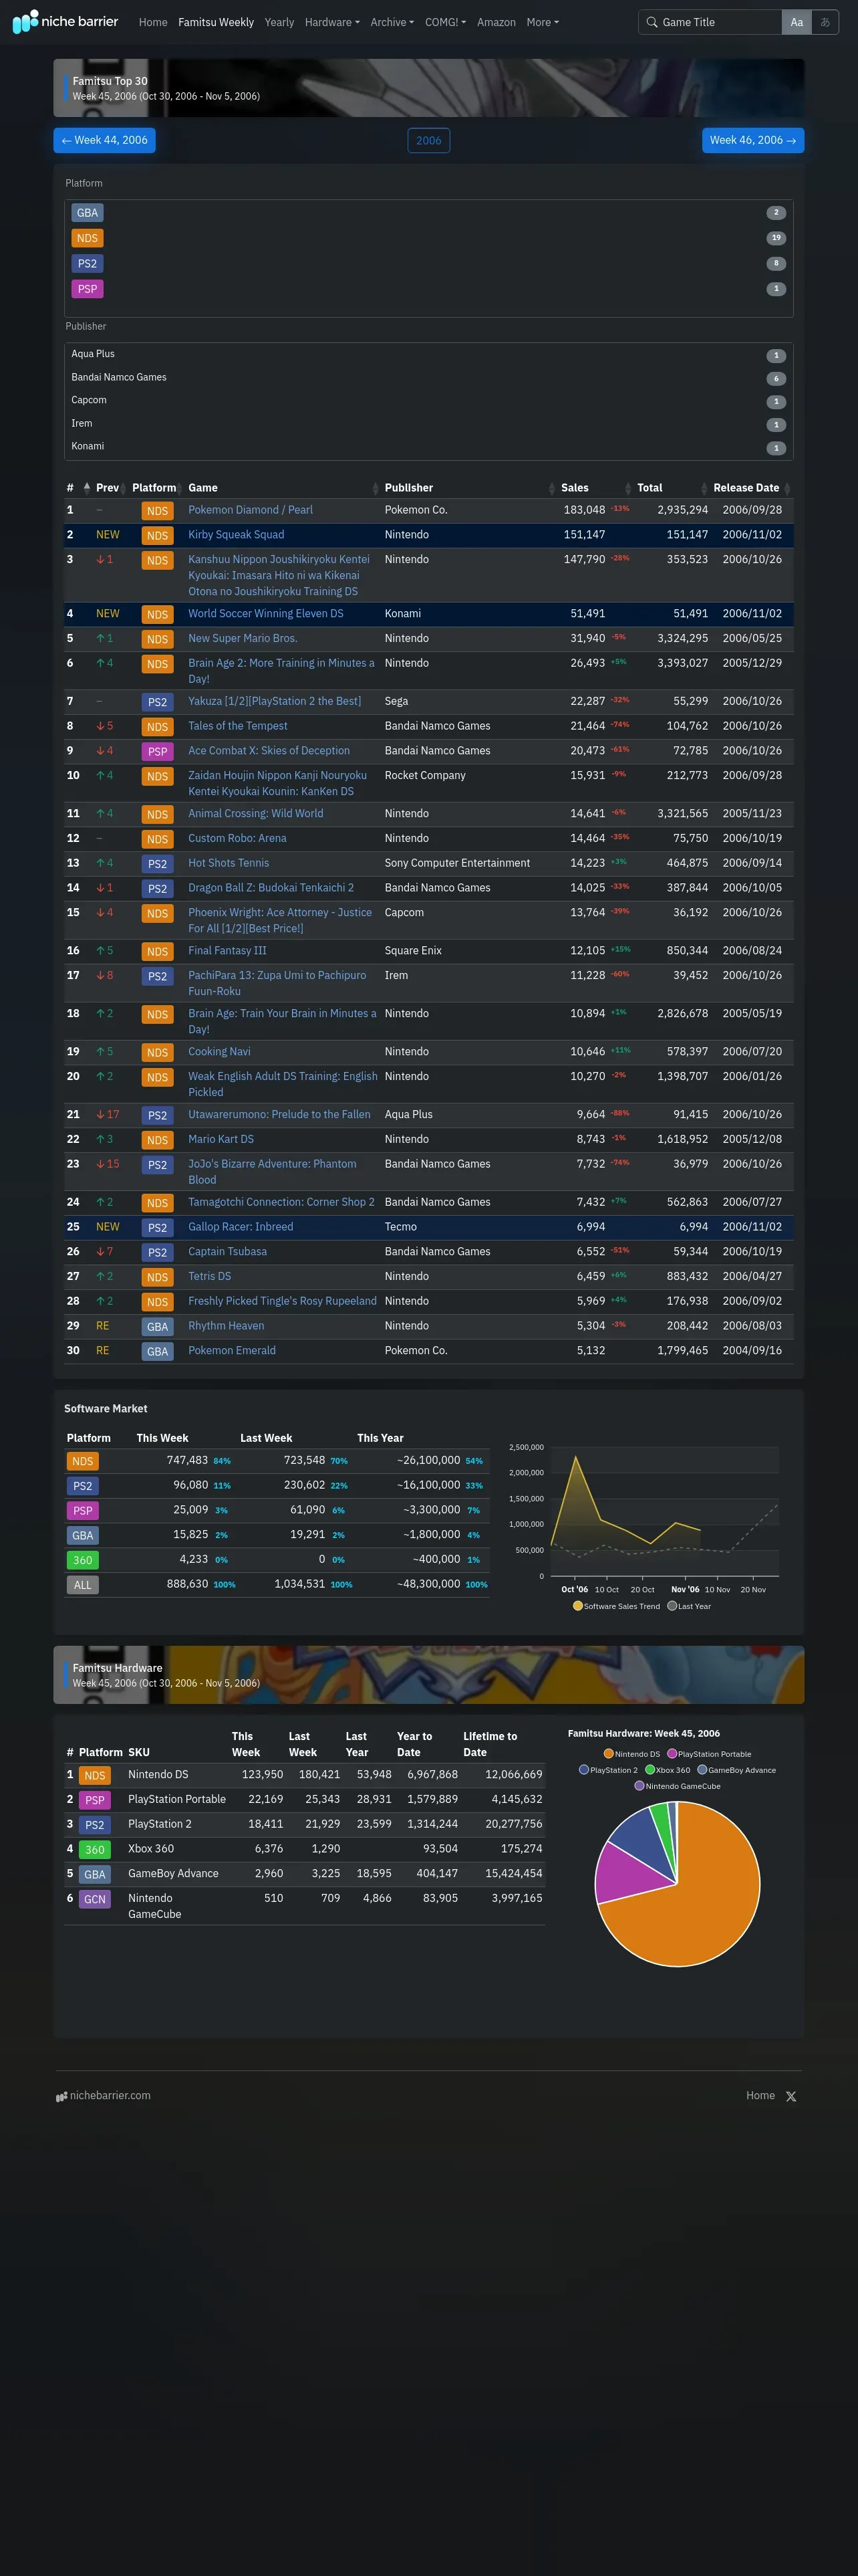
Task: Click the PS2 badge in Gallop Racer row
Action: [x=158, y=1228]
